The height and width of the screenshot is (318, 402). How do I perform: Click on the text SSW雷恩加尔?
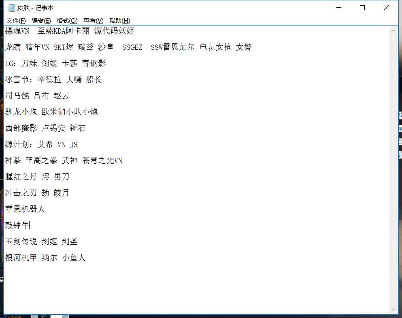point(172,47)
